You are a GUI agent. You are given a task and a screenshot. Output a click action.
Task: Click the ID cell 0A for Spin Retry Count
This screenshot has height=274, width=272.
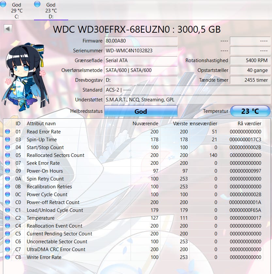tap(18, 179)
